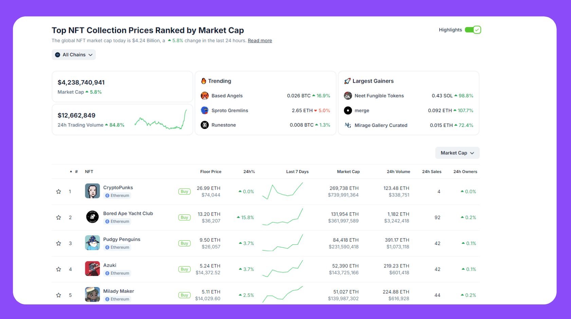Click the Pudgy Penguins collection thumbnail
This screenshot has height=319, width=571.
click(x=92, y=243)
